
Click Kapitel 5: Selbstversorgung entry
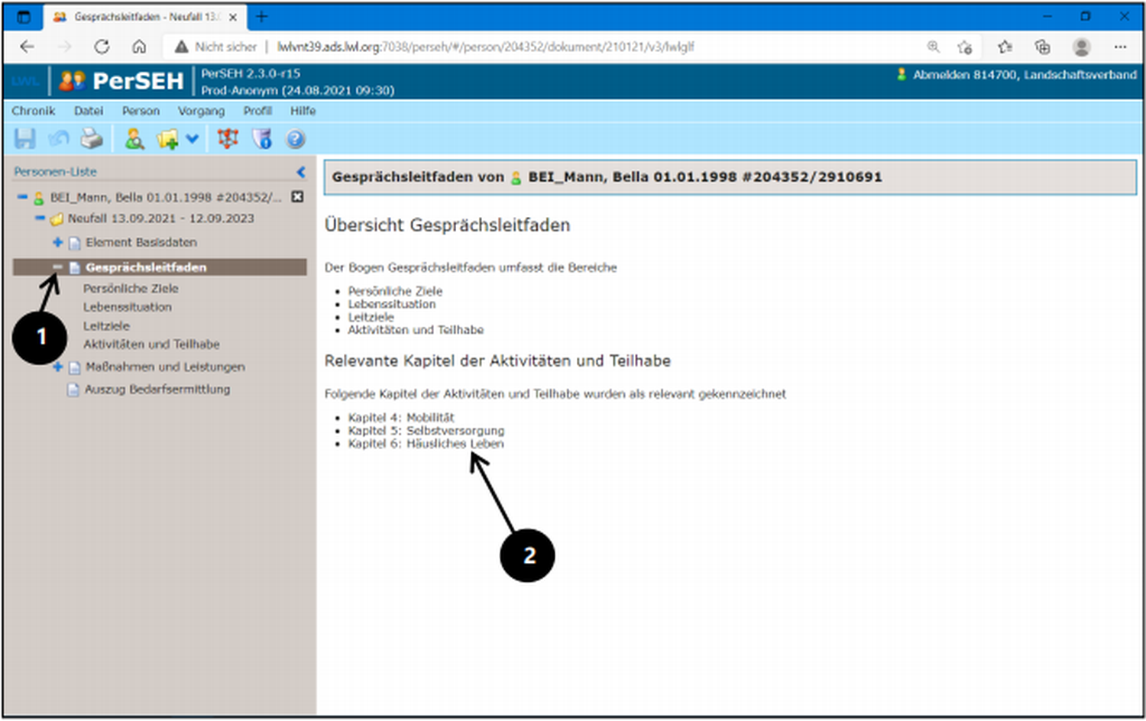426,431
